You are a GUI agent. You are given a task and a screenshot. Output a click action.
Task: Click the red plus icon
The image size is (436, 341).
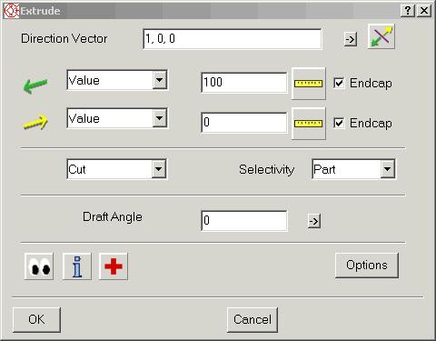114,266
